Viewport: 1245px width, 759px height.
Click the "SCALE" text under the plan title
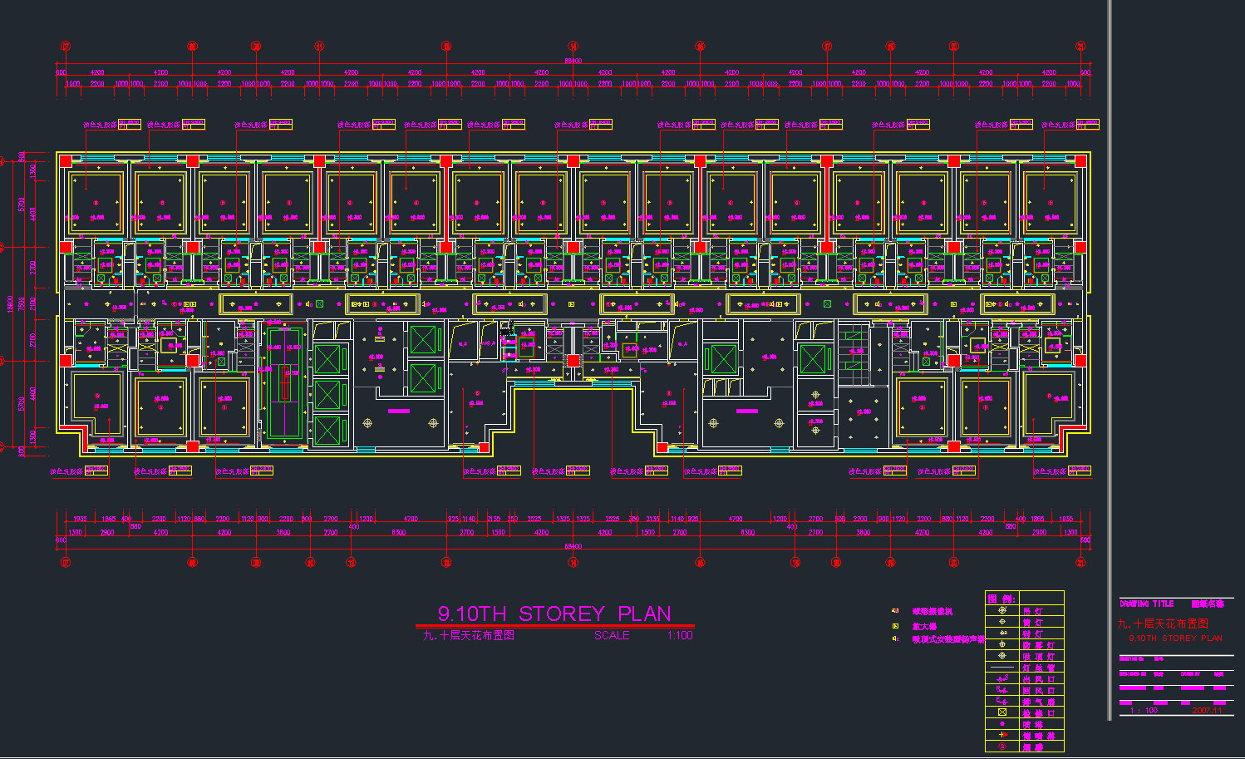pyautogui.click(x=612, y=635)
